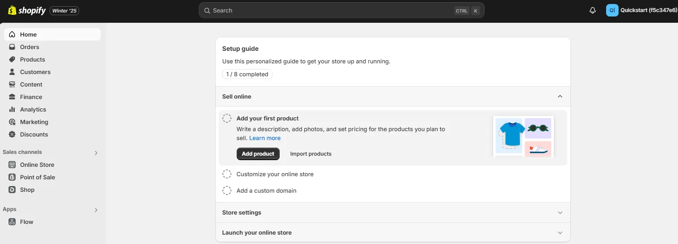Click the Orders inbox icon
Viewport: 678px width, 244px height.
click(12, 47)
